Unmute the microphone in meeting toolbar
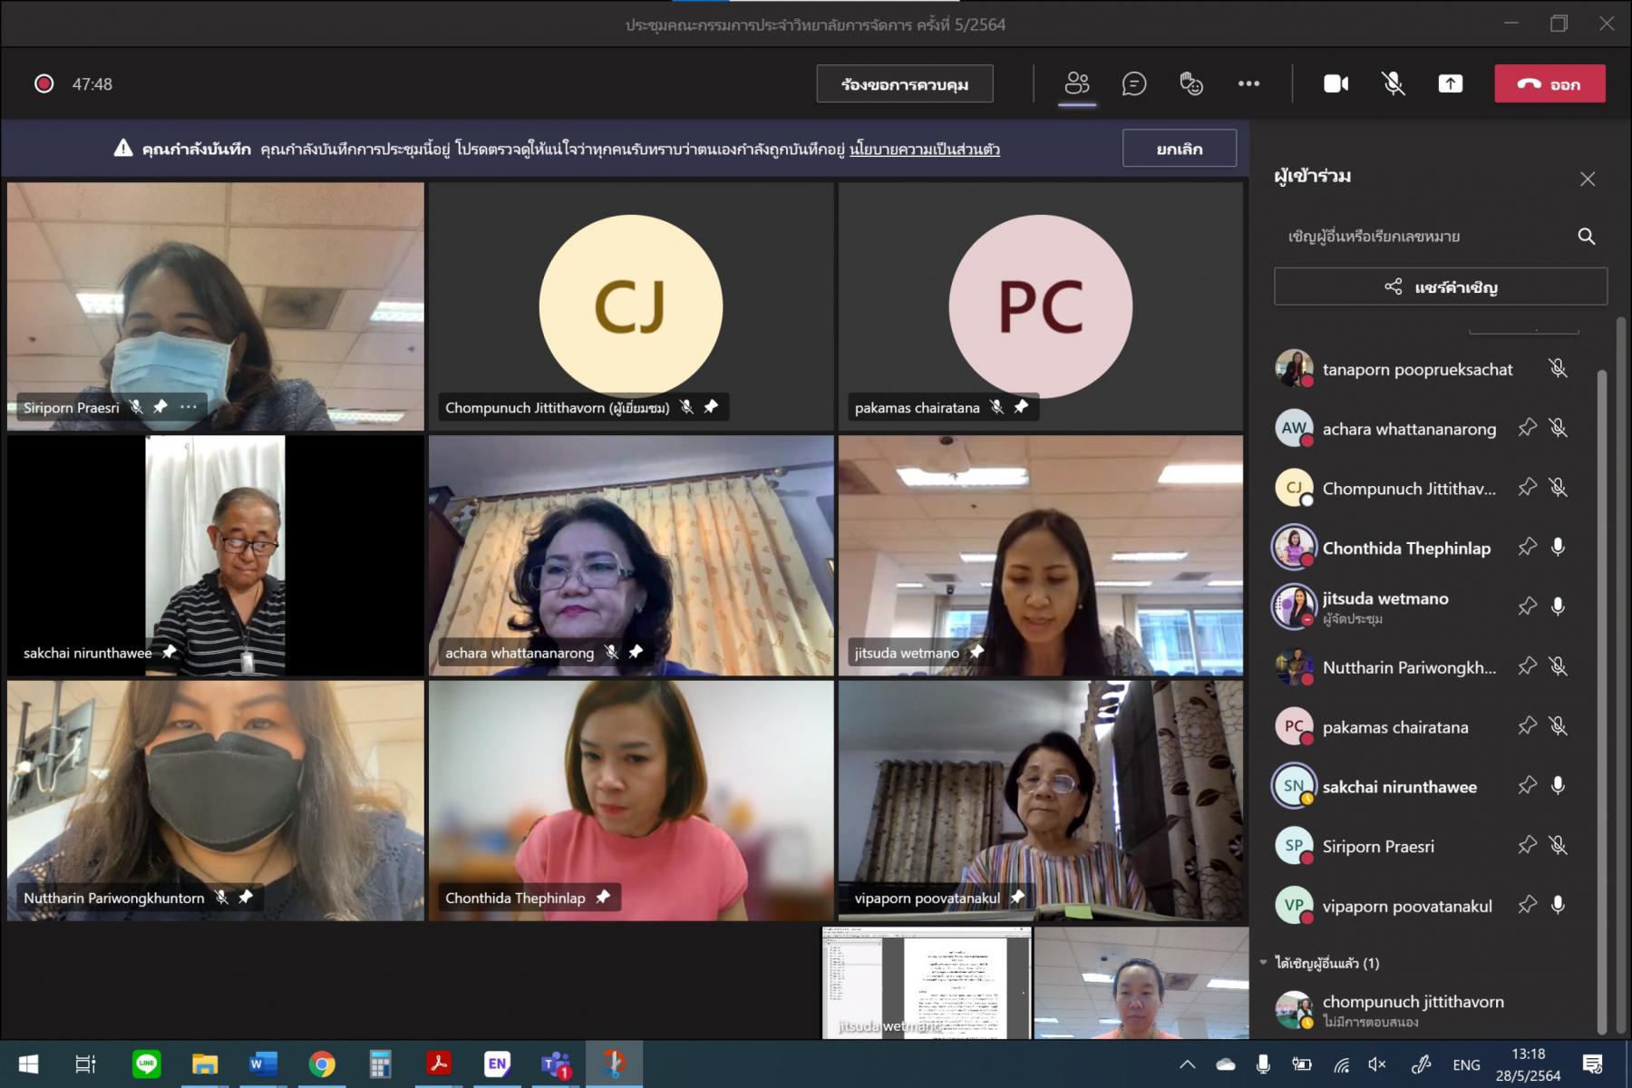Image resolution: width=1632 pixels, height=1088 pixels. click(x=1393, y=84)
